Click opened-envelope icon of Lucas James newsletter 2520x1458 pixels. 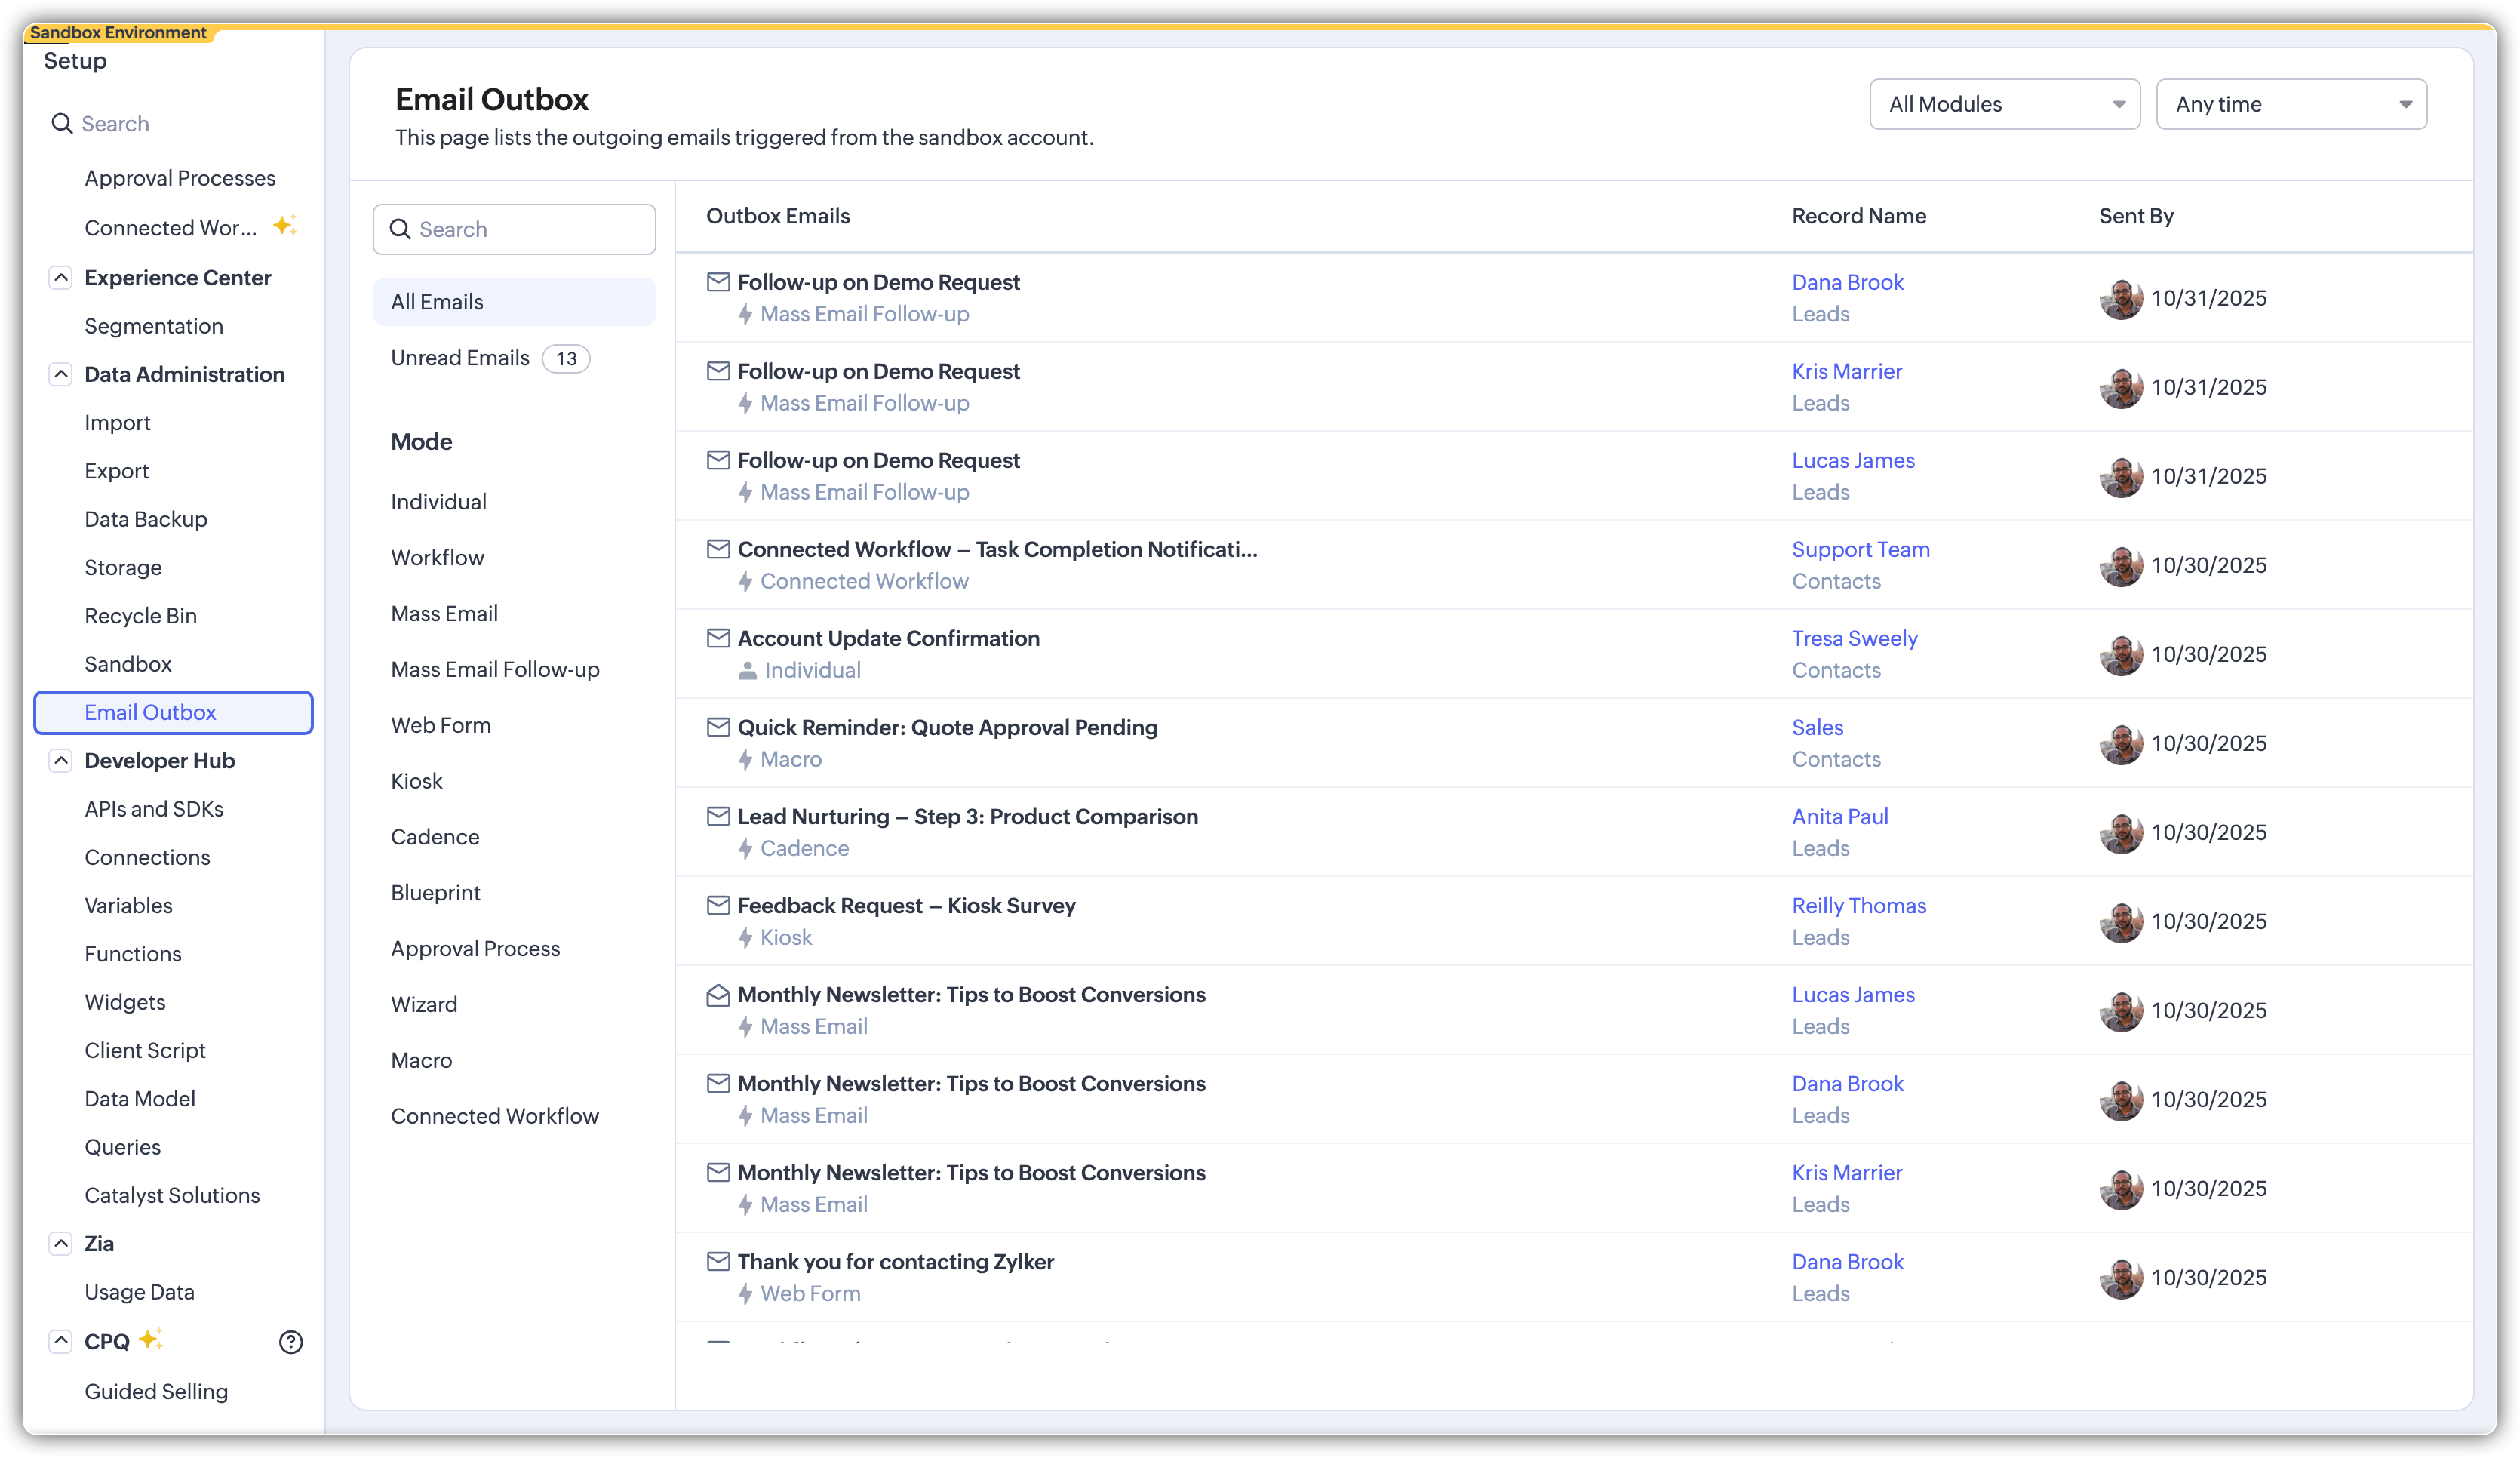[x=718, y=995]
